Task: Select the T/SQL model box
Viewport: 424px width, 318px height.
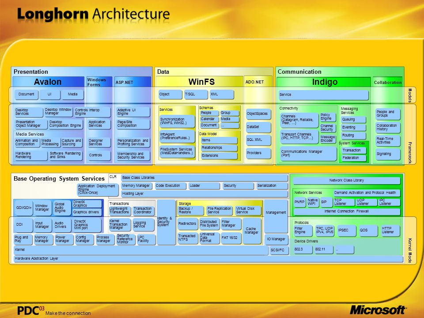Action: 196,95
